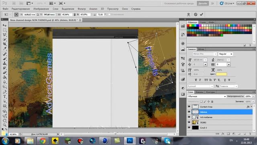Screen dimensions: 257x145
Task: Switch to the Стили tab
Action: coord(202,22)
